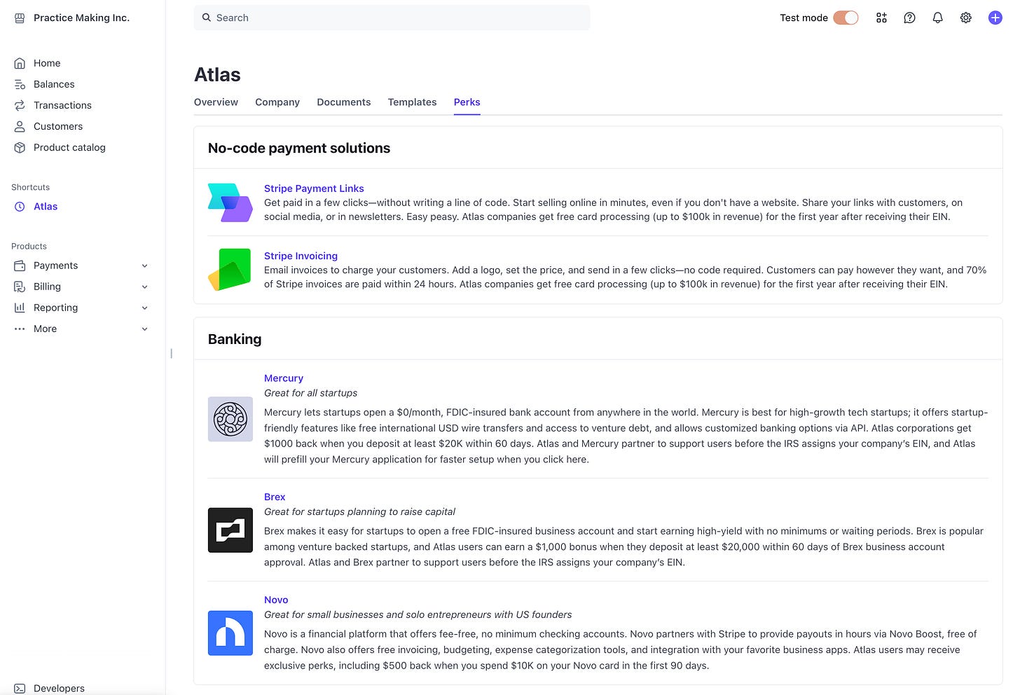Switch to the Templates tab
This screenshot has height=695, width=1020.
click(412, 102)
